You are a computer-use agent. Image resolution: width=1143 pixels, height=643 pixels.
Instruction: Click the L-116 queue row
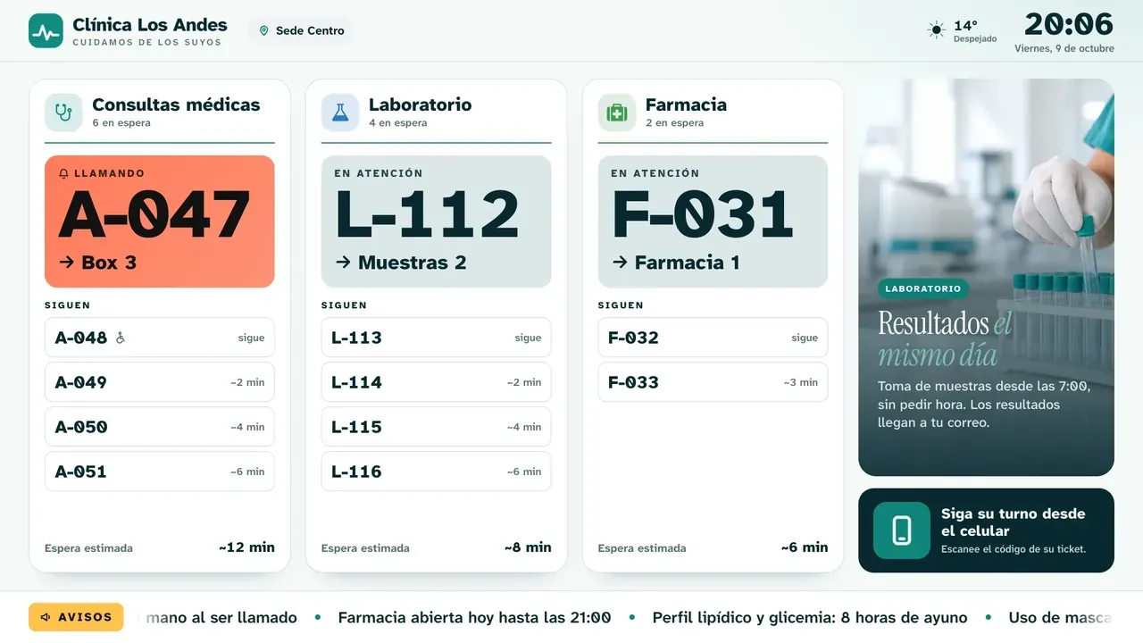437,472
